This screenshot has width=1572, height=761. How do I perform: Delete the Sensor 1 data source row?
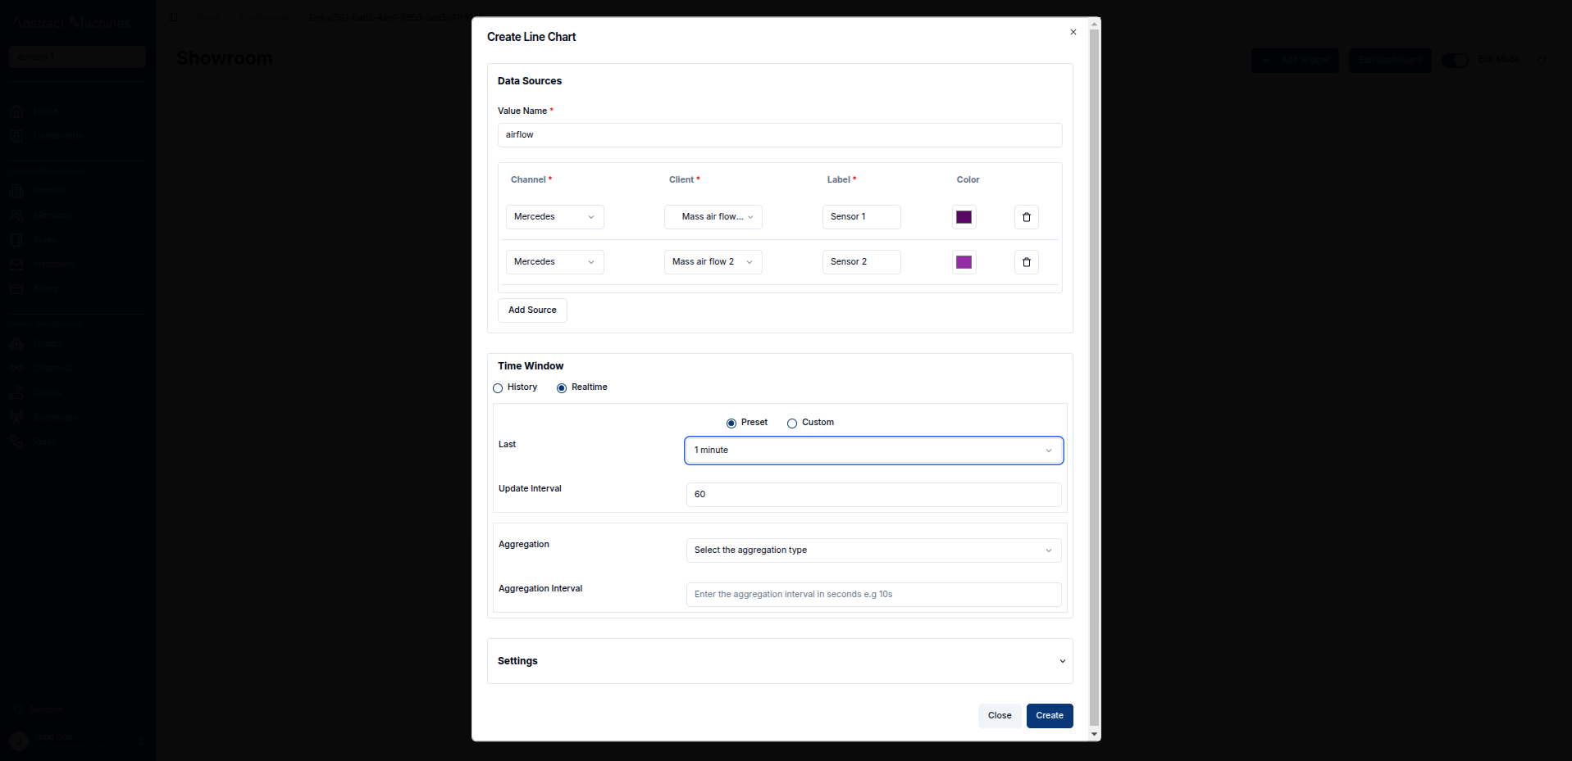[1026, 217]
